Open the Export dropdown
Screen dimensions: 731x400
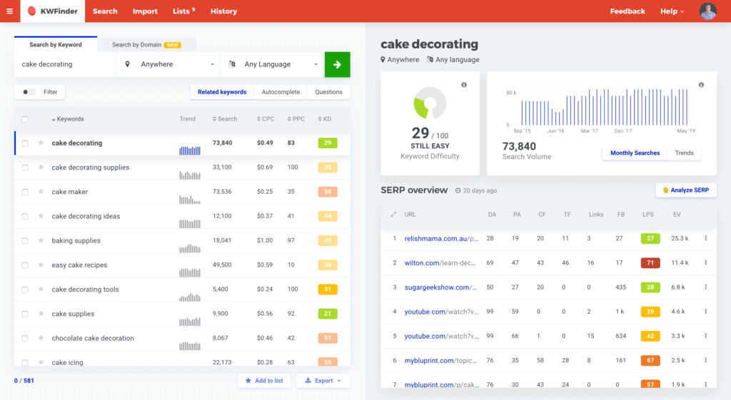tap(323, 381)
